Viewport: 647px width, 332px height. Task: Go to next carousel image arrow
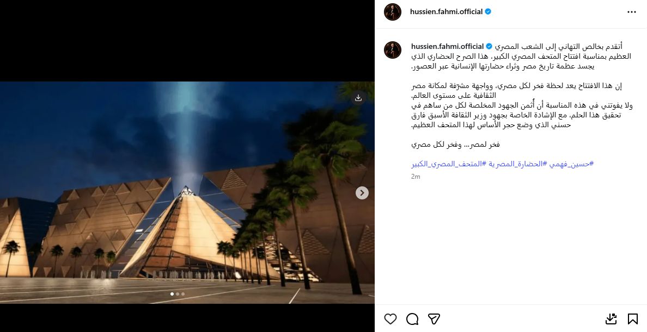pos(362,193)
